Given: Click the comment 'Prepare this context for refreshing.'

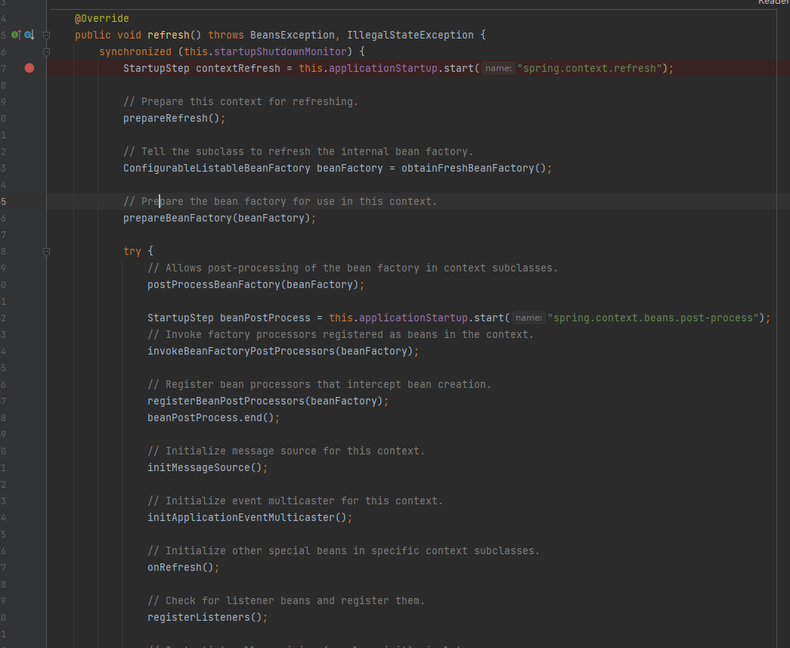Looking at the screenshot, I should tap(241, 102).
